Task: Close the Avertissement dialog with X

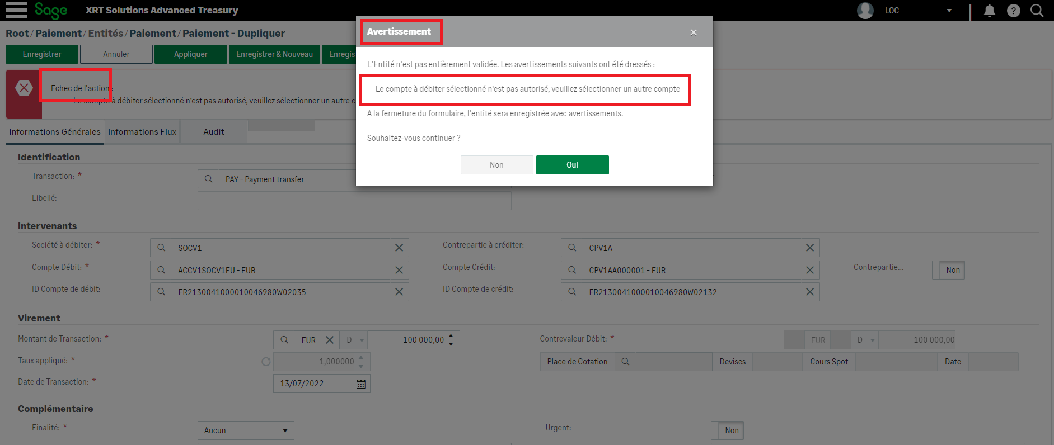Action: 694,32
